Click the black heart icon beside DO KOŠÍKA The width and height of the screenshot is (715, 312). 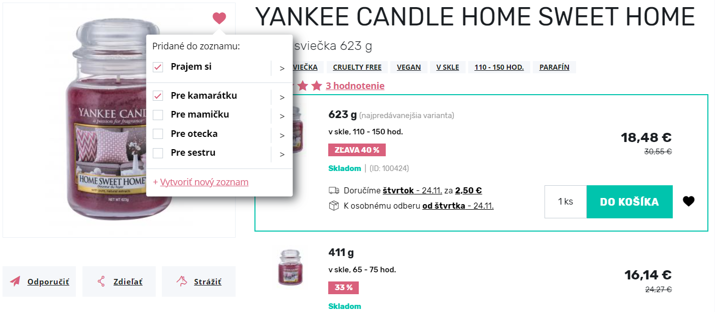(689, 202)
